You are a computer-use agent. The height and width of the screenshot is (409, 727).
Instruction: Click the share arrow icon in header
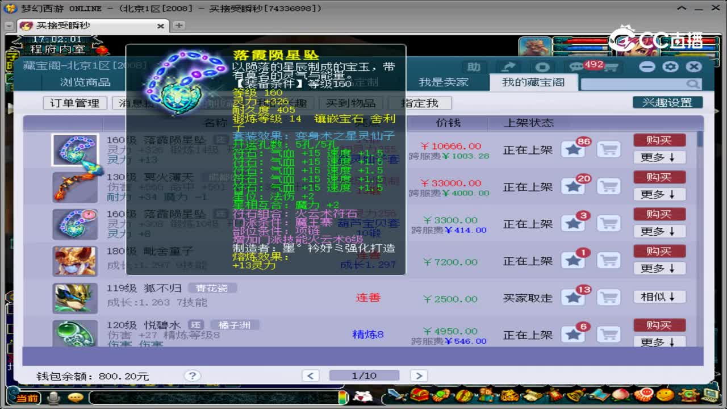coord(508,67)
